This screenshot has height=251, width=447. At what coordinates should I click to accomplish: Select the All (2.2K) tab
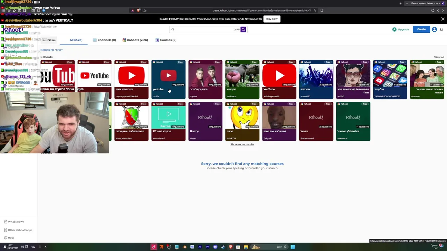[x=76, y=40]
